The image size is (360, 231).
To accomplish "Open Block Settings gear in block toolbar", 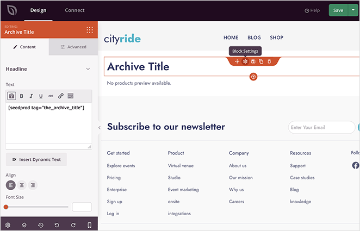I will [245, 61].
